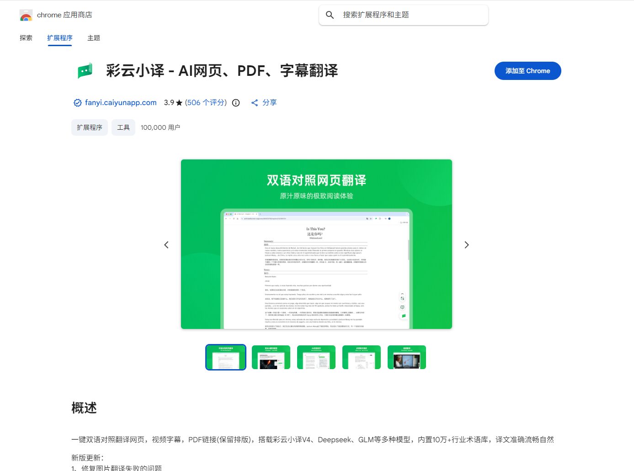Advance the carousel with the right arrow
Image resolution: width=634 pixels, height=471 pixels.
pos(467,245)
